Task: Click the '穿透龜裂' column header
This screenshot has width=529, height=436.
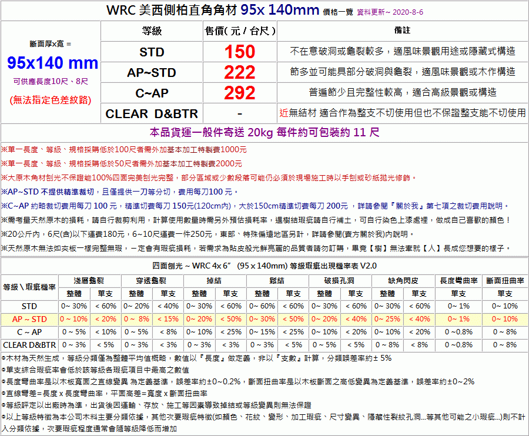Action: (x=152, y=280)
